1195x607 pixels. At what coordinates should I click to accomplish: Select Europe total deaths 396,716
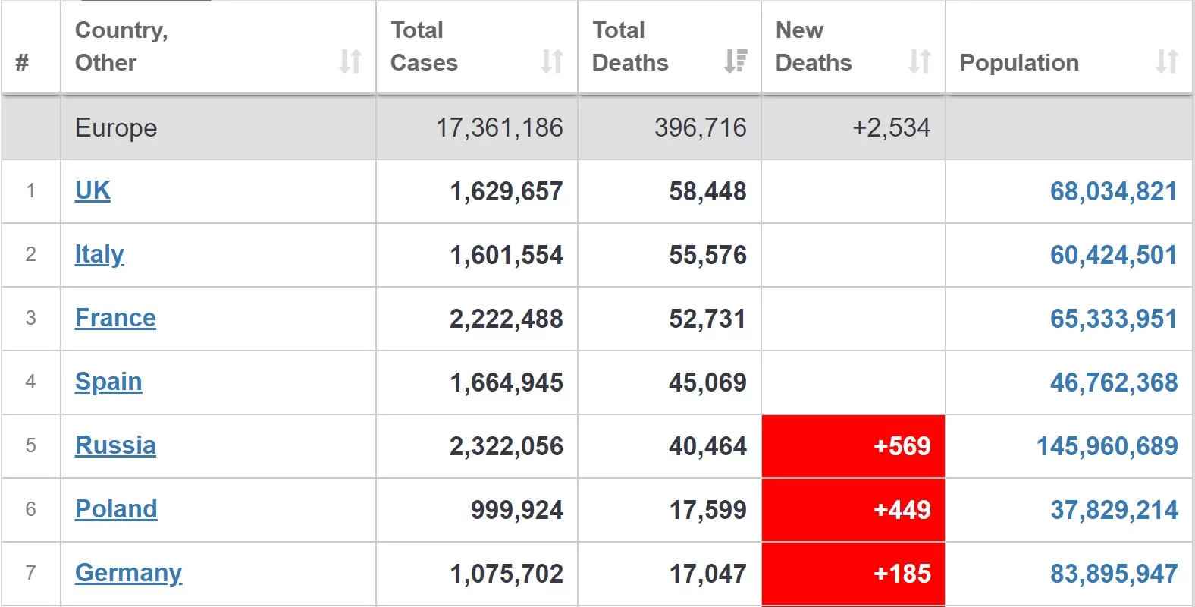pyautogui.click(x=701, y=127)
